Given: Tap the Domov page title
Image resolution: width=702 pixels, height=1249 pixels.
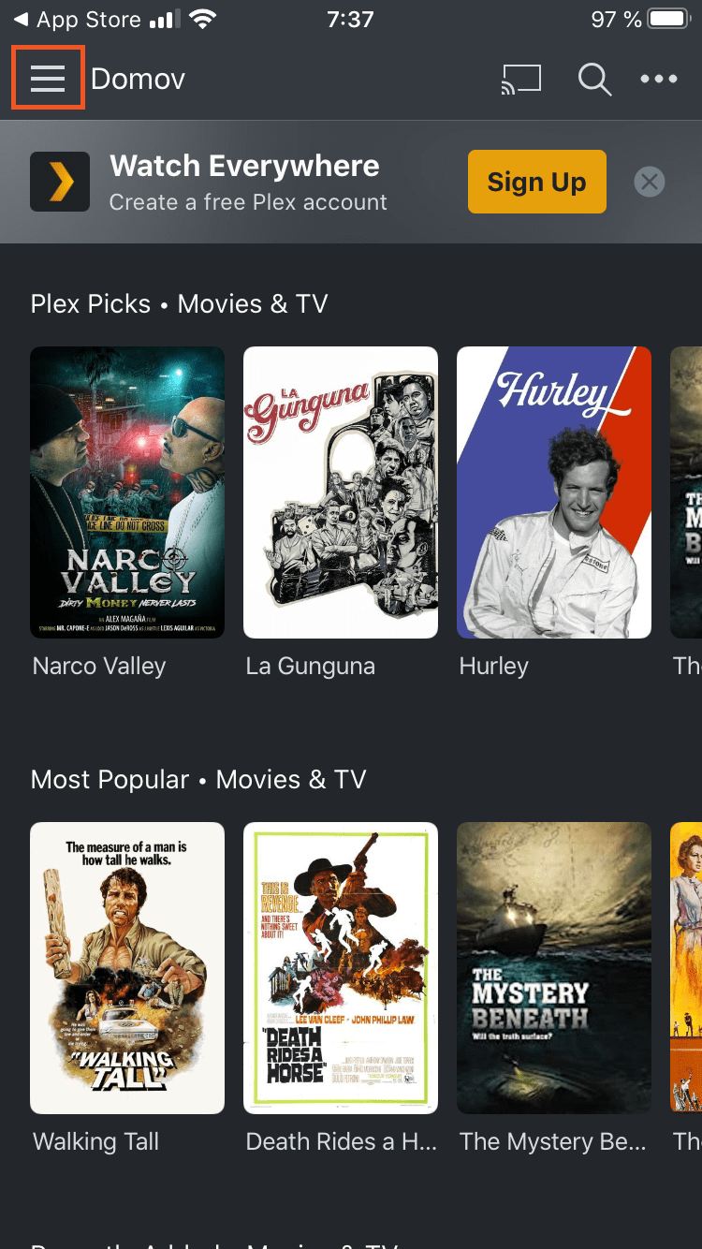Looking at the screenshot, I should point(138,80).
